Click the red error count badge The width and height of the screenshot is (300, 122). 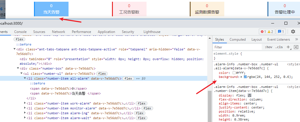click(x=263, y=32)
